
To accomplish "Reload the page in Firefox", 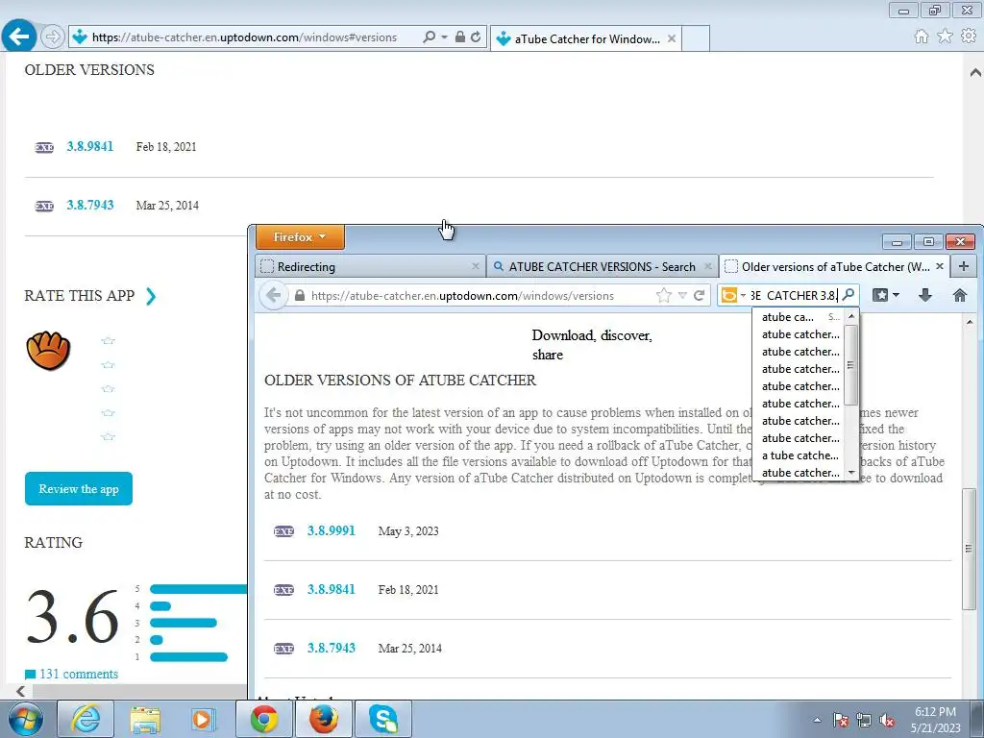I will pyautogui.click(x=700, y=295).
